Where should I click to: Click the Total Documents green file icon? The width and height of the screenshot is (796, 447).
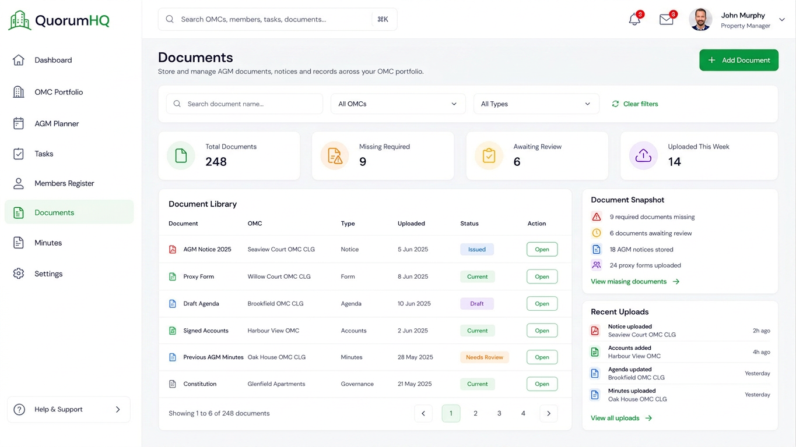pyautogui.click(x=181, y=155)
